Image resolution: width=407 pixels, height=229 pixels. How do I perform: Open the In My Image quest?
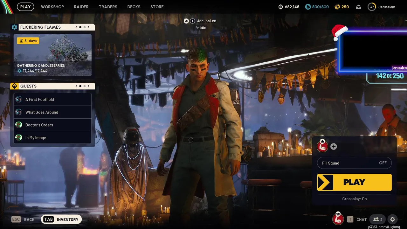[x=52, y=138]
